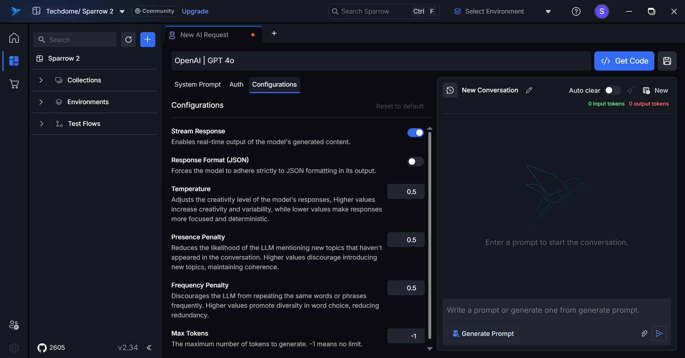Image resolution: width=685 pixels, height=358 pixels.
Task: Expand the Collections tree item
Action: click(41, 80)
